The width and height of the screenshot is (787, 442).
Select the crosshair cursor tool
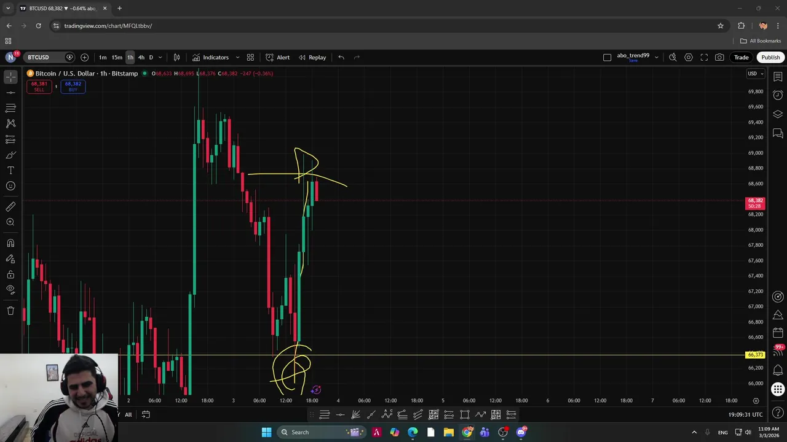coord(10,77)
